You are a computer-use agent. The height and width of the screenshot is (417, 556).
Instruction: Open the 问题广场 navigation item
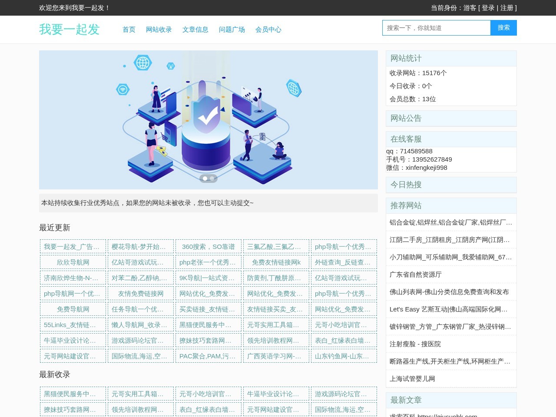(x=232, y=30)
